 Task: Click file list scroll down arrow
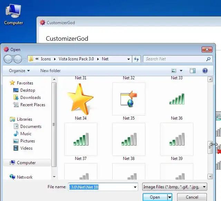click(210, 176)
